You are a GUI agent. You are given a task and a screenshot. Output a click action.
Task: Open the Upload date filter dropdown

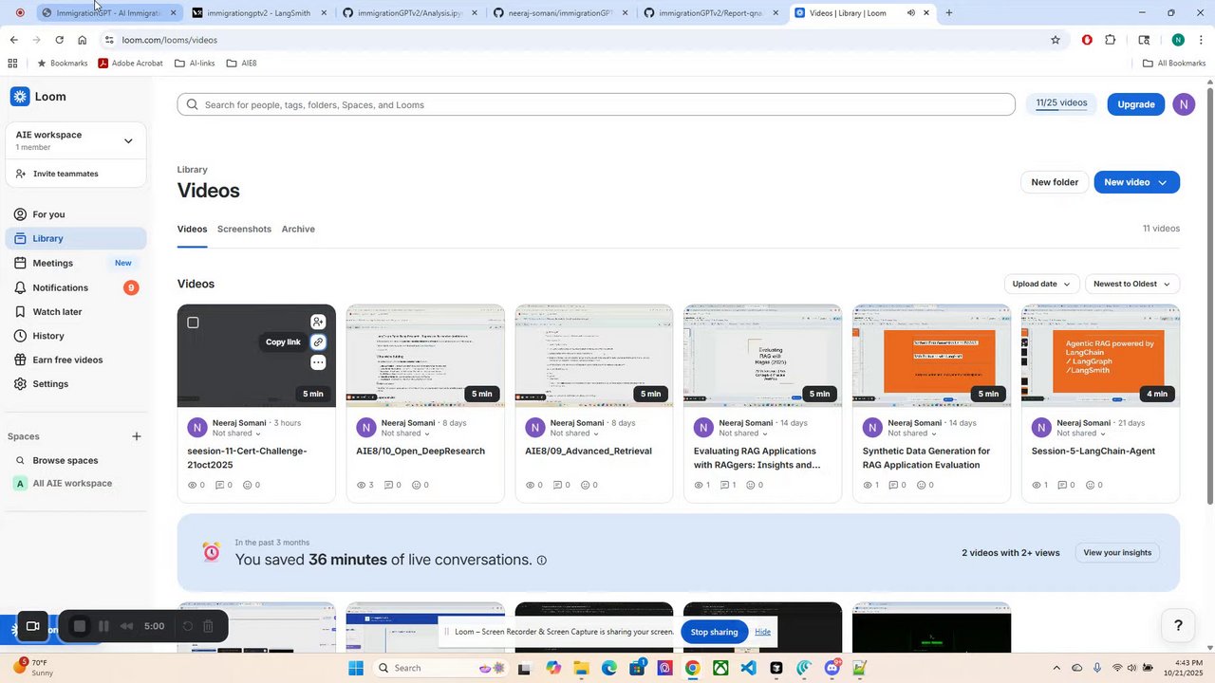[x=1041, y=284]
